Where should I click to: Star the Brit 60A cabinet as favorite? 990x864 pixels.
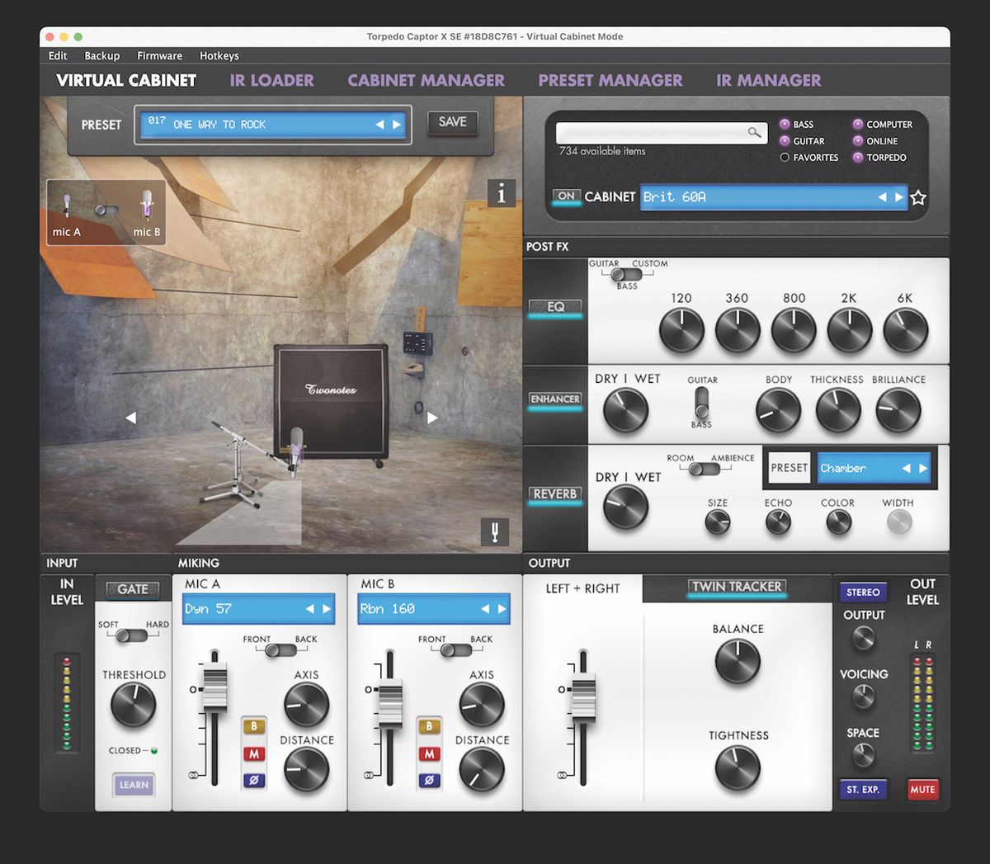point(918,197)
